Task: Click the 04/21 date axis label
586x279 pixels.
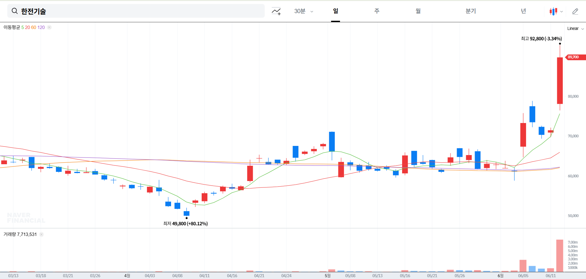Action: coord(259,276)
